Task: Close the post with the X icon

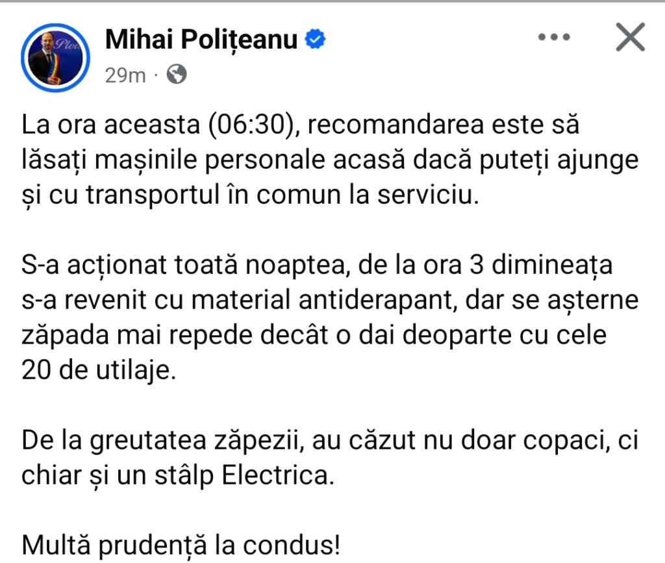Action: coord(629,38)
